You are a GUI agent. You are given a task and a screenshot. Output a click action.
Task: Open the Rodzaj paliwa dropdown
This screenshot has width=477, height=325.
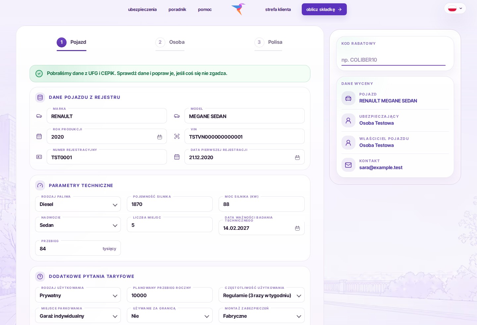pos(78,204)
